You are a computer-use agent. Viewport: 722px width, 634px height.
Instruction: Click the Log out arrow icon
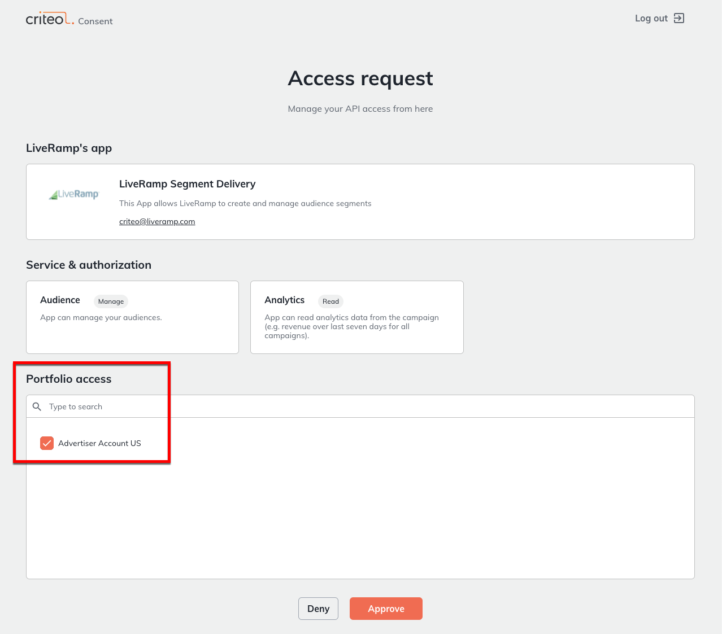coord(679,18)
